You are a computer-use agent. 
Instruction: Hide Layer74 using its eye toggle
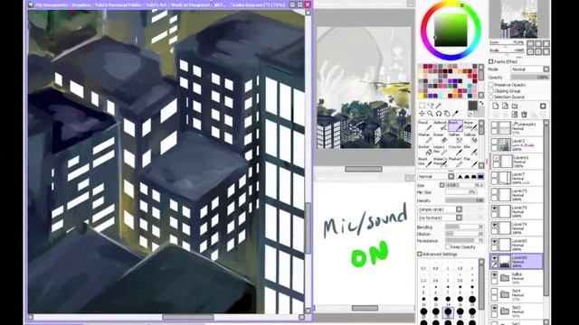pyautogui.click(x=495, y=225)
